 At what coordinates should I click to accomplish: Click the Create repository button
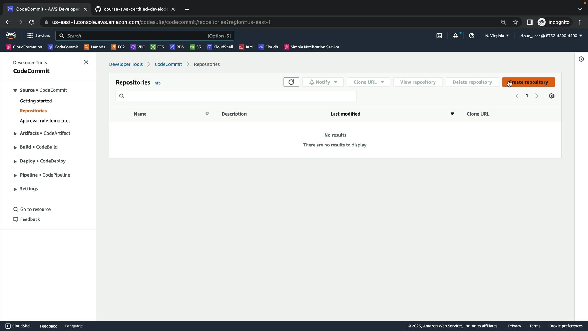click(x=528, y=82)
